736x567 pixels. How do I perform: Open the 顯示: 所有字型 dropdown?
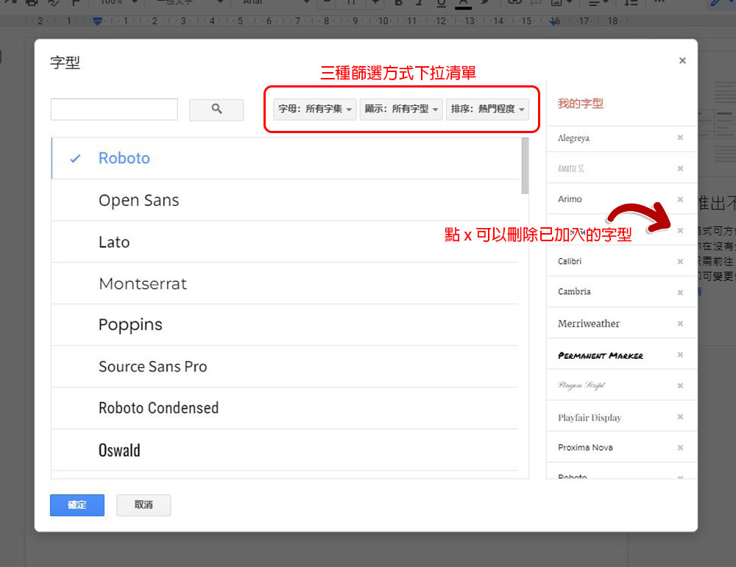tap(401, 110)
